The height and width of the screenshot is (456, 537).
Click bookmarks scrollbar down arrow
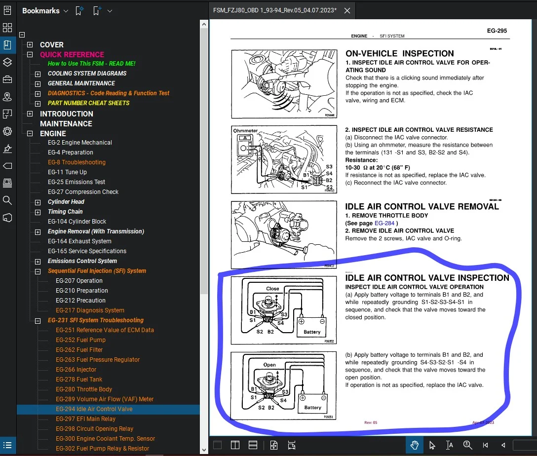pyautogui.click(x=204, y=450)
